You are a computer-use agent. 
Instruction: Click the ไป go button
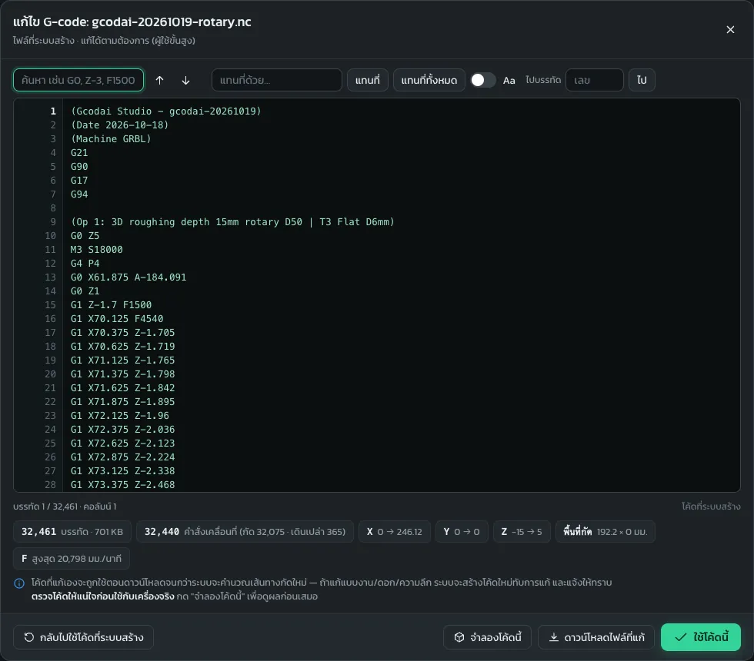pyautogui.click(x=642, y=80)
